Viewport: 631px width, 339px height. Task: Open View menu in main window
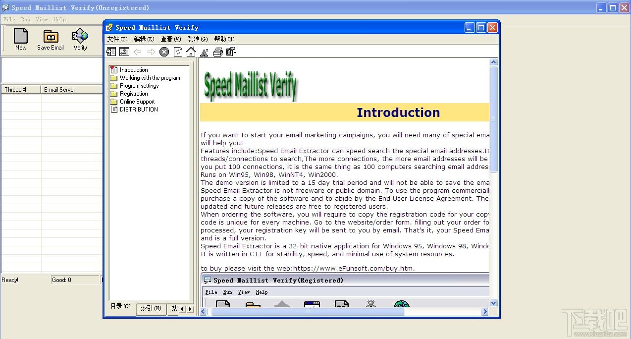tap(42, 20)
